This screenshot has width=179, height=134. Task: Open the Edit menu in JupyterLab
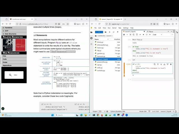tap(100, 28)
